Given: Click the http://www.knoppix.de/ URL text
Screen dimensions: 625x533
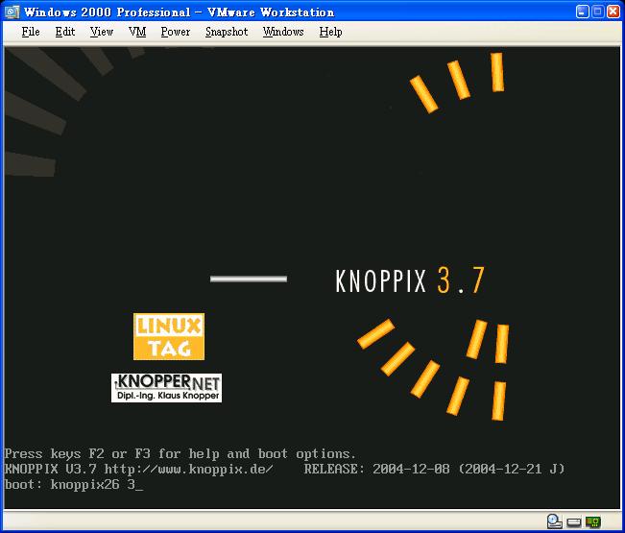Looking at the screenshot, I should coord(188,469).
